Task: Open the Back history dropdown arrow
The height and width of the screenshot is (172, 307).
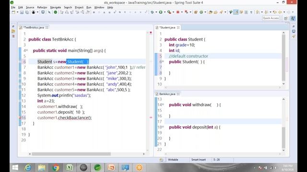Action: (284, 12)
